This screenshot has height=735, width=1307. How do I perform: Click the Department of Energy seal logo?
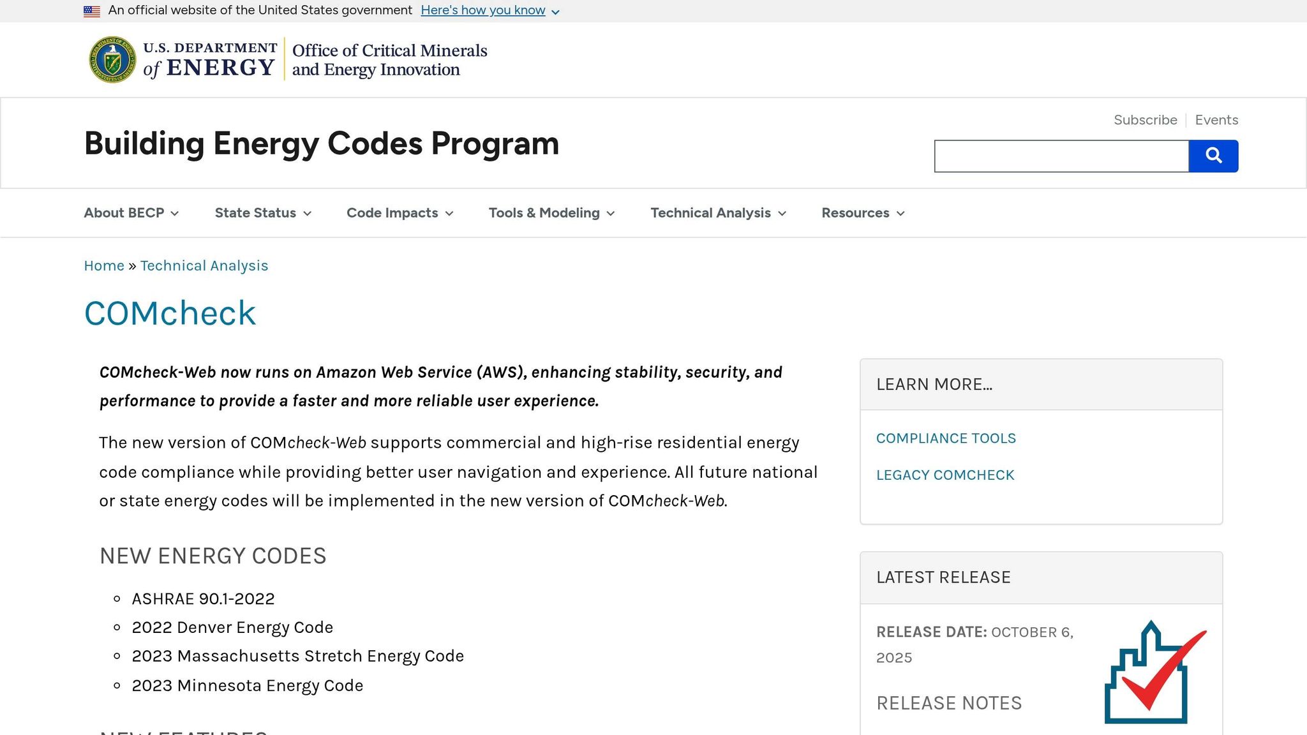coord(112,59)
